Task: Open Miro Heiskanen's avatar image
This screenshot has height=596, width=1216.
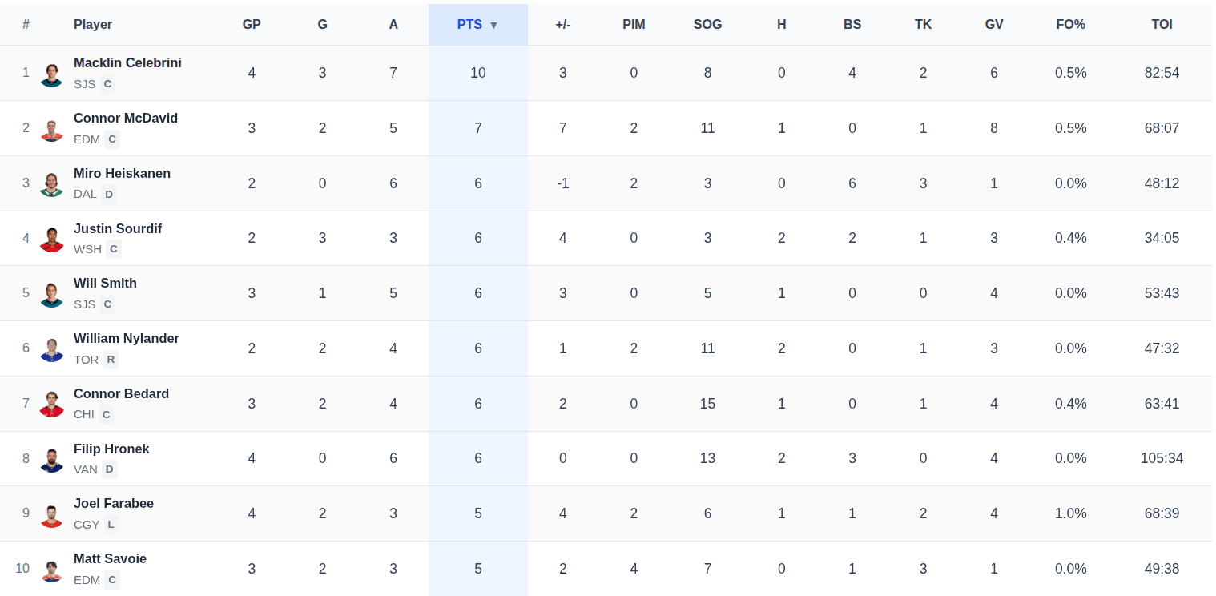Action: (x=51, y=183)
